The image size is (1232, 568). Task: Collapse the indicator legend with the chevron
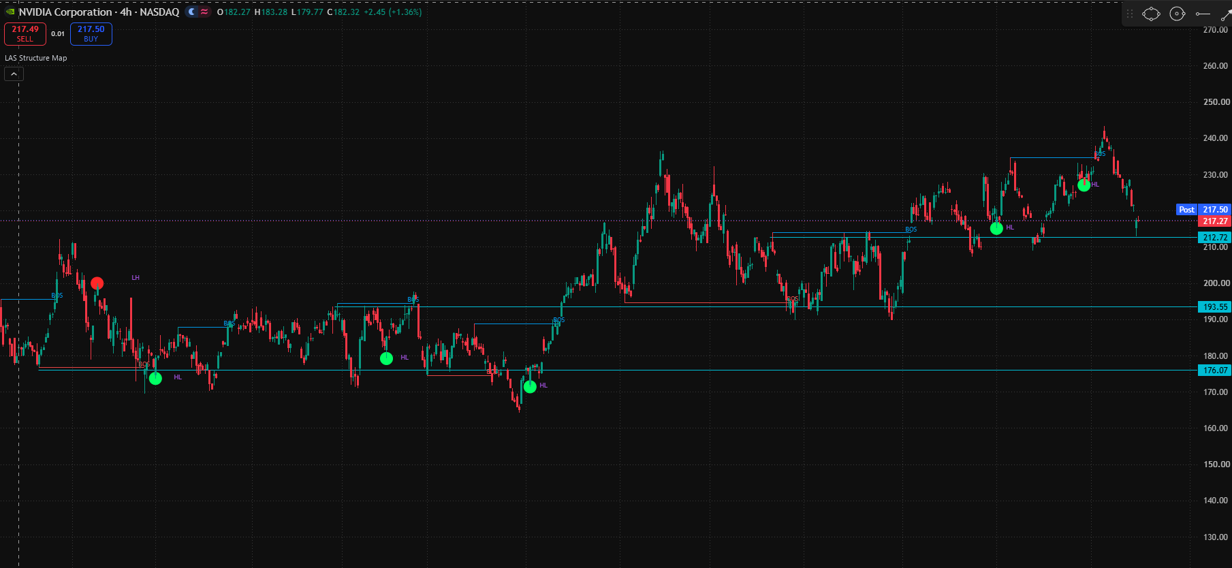(14, 74)
